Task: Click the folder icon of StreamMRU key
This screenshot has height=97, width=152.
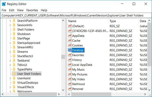Action: click(14, 47)
